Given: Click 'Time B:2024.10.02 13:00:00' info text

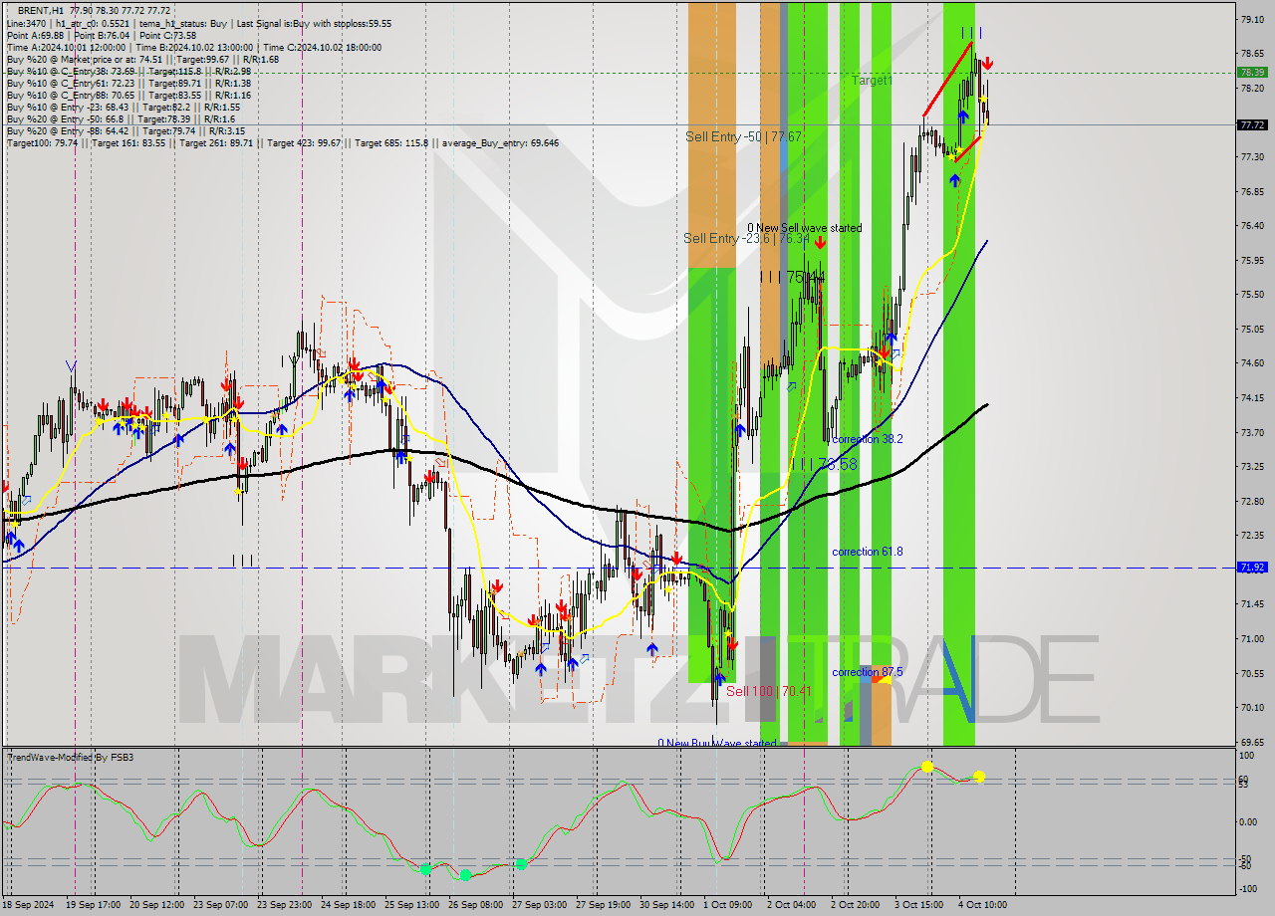Looking at the screenshot, I should (195, 47).
